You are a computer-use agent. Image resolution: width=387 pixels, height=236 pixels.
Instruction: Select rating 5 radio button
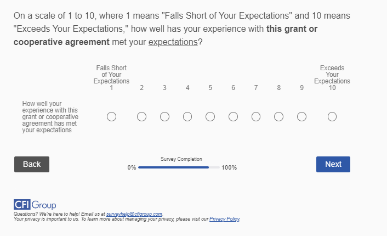[210, 116]
